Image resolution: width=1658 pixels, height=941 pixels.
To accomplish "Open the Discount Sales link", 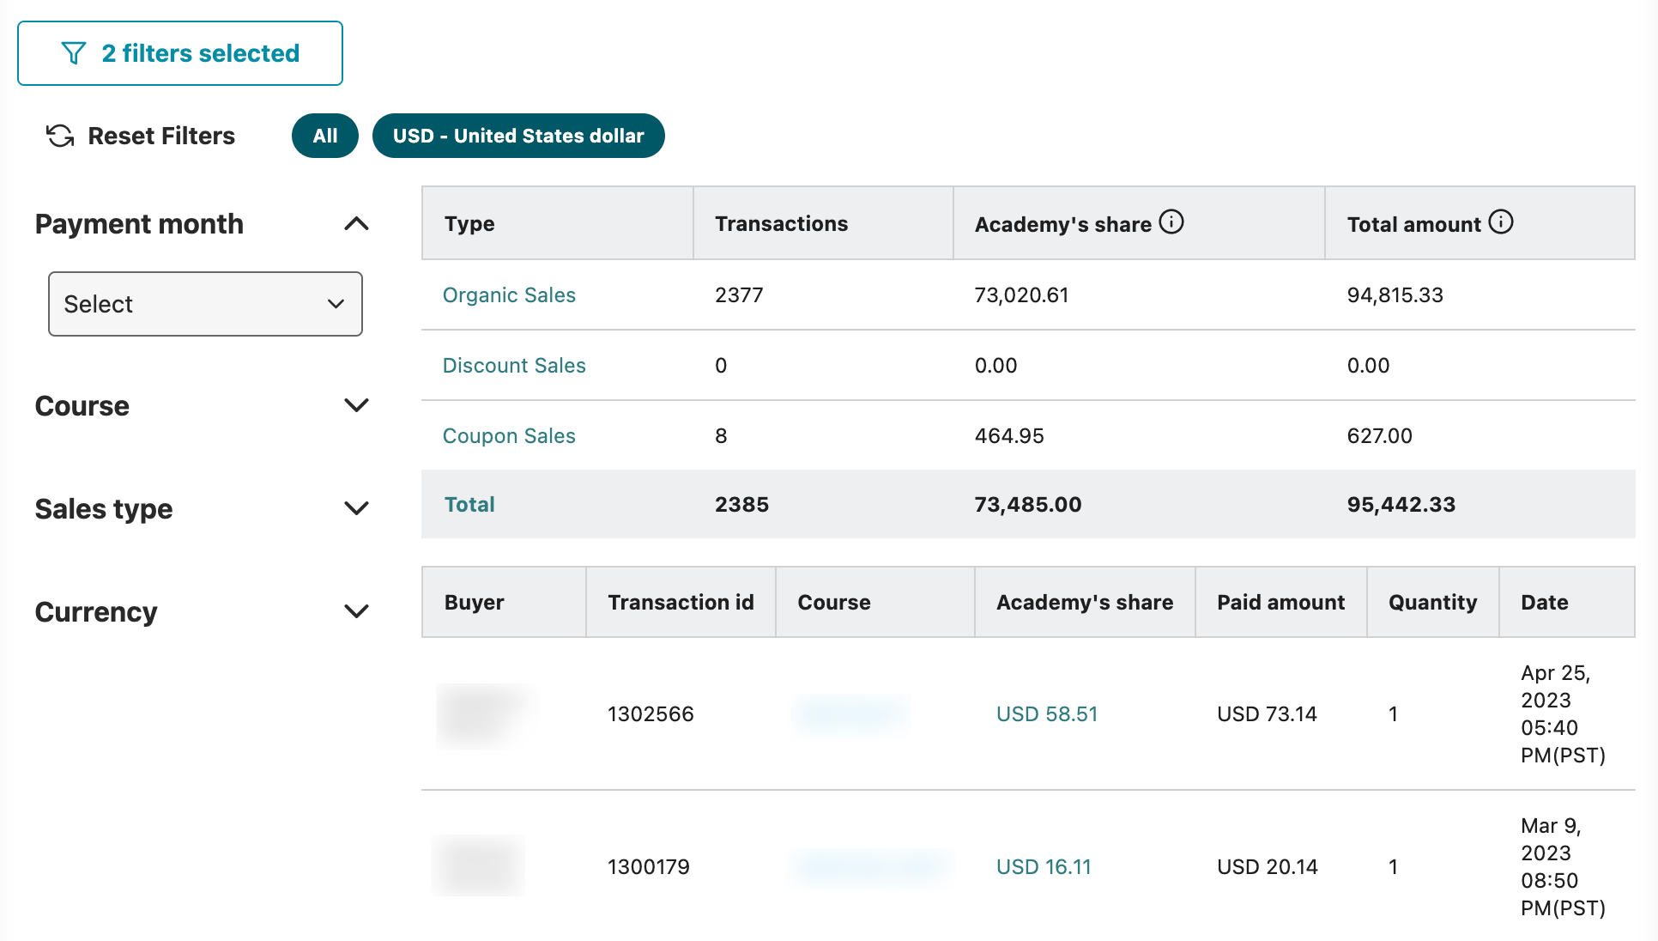I will (514, 366).
